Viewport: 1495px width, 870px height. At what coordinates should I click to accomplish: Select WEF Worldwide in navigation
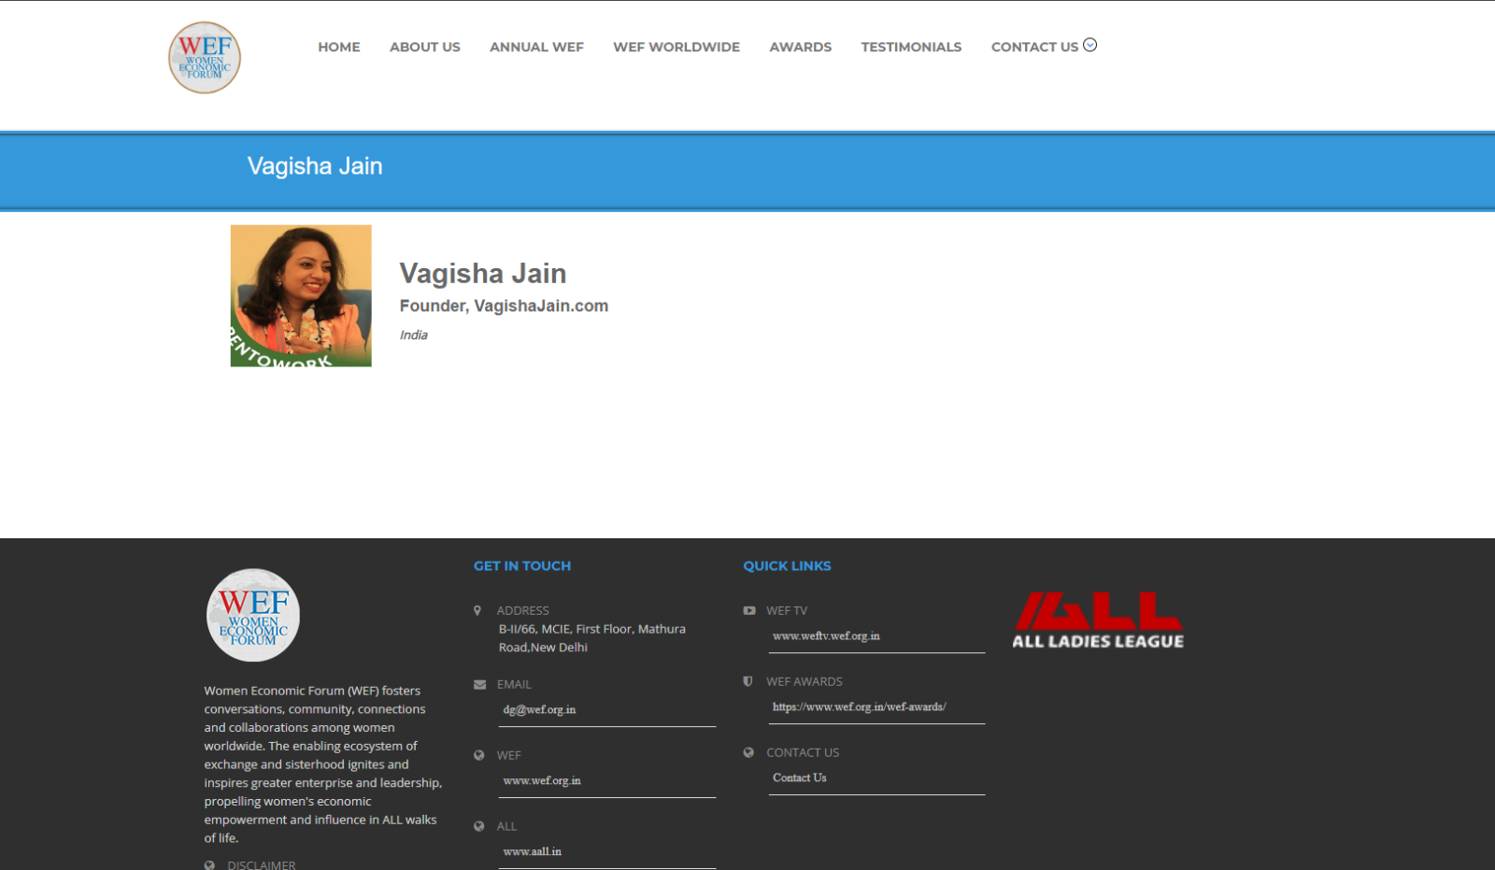point(676,47)
